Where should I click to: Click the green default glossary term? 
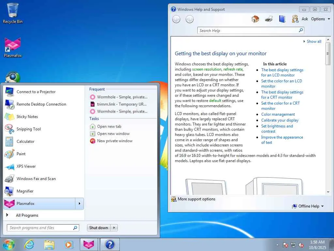click(x=215, y=101)
